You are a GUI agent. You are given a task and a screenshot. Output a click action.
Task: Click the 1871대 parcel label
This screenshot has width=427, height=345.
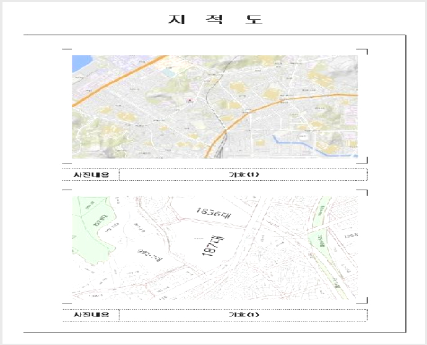[x=213, y=246]
